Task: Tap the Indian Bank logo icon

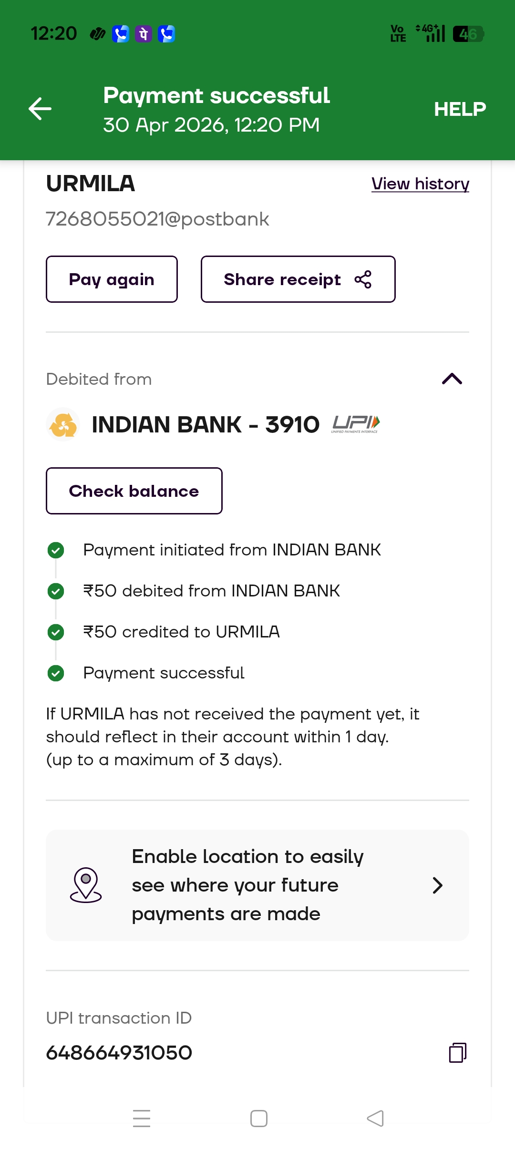Action: [x=63, y=424]
